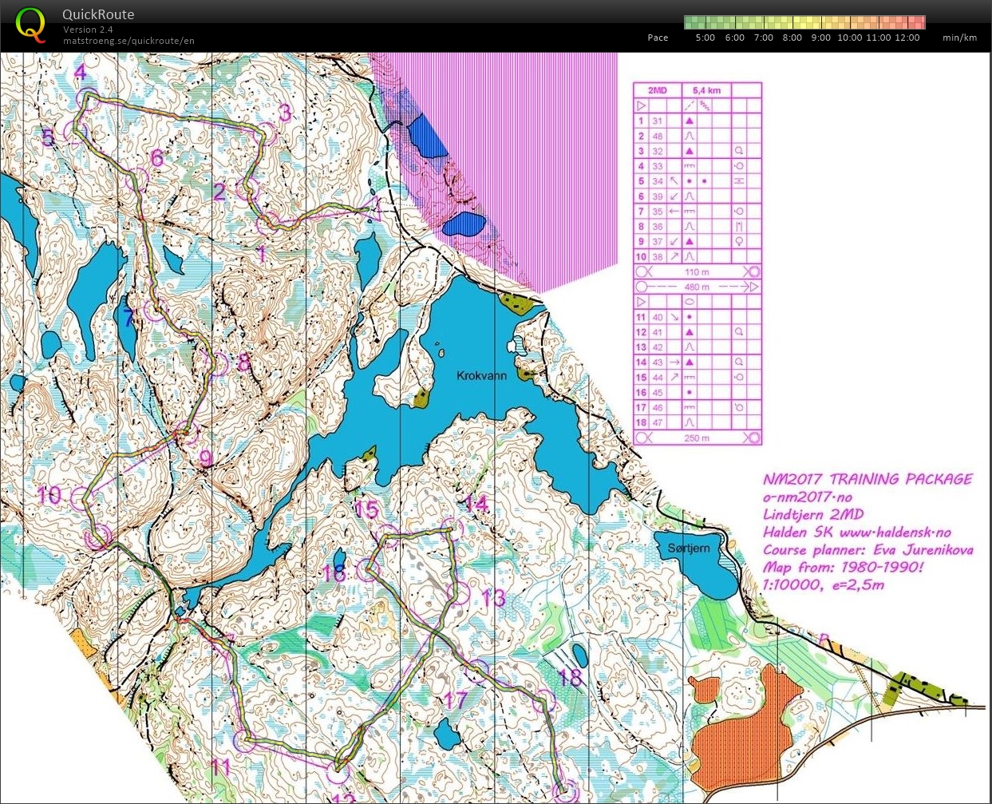The height and width of the screenshot is (804, 992).
Task: Click the min/km unit label
Action: tap(959, 38)
